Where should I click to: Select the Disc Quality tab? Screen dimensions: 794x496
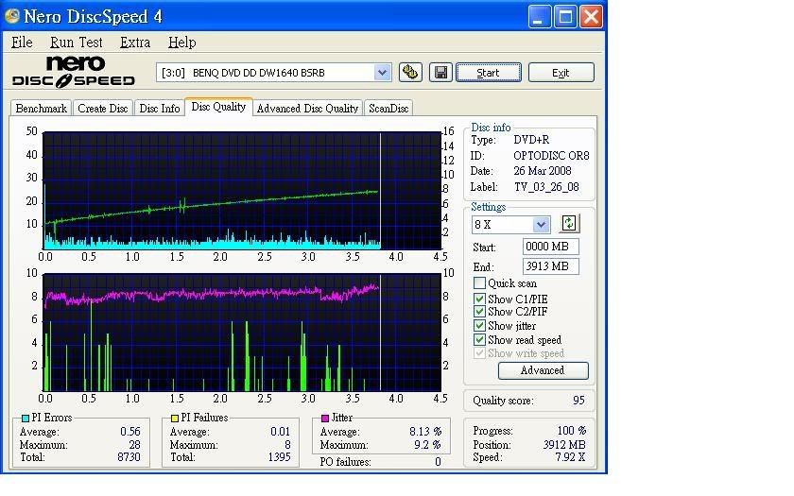(x=218, y=107)
